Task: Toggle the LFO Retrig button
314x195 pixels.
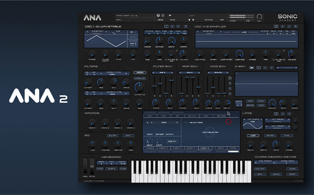Action: coord(270,135)
